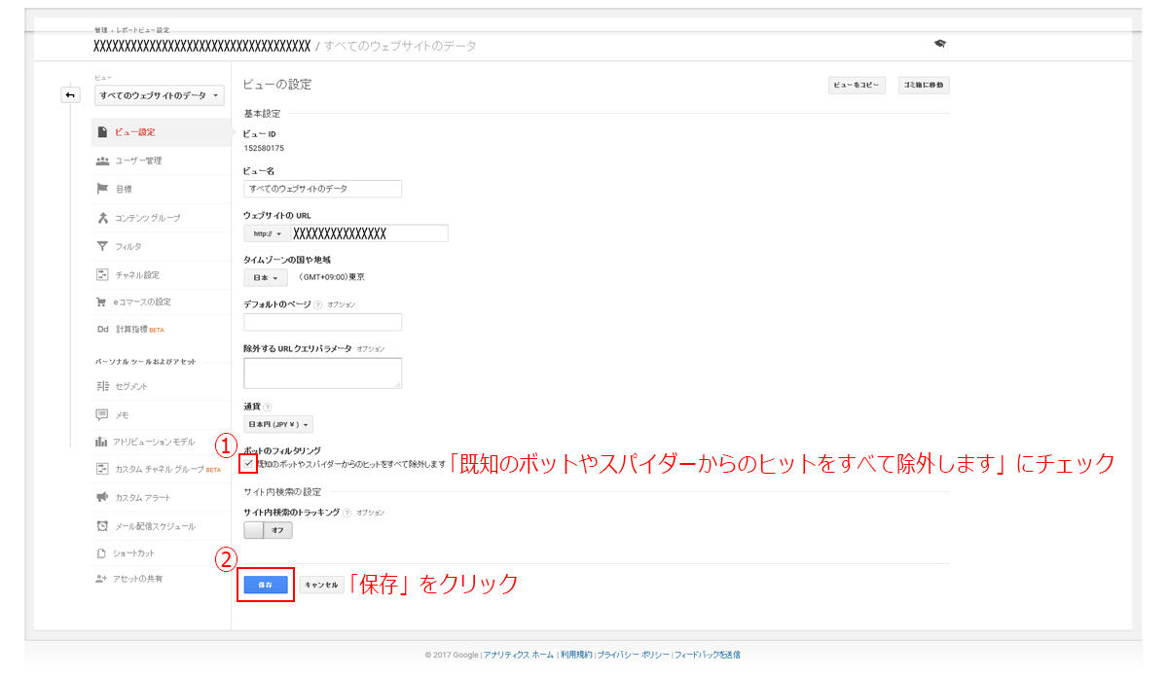Screen dimensions: 1168x677
Task: Click the ショートカット page icon
Action: click(102, 553)
